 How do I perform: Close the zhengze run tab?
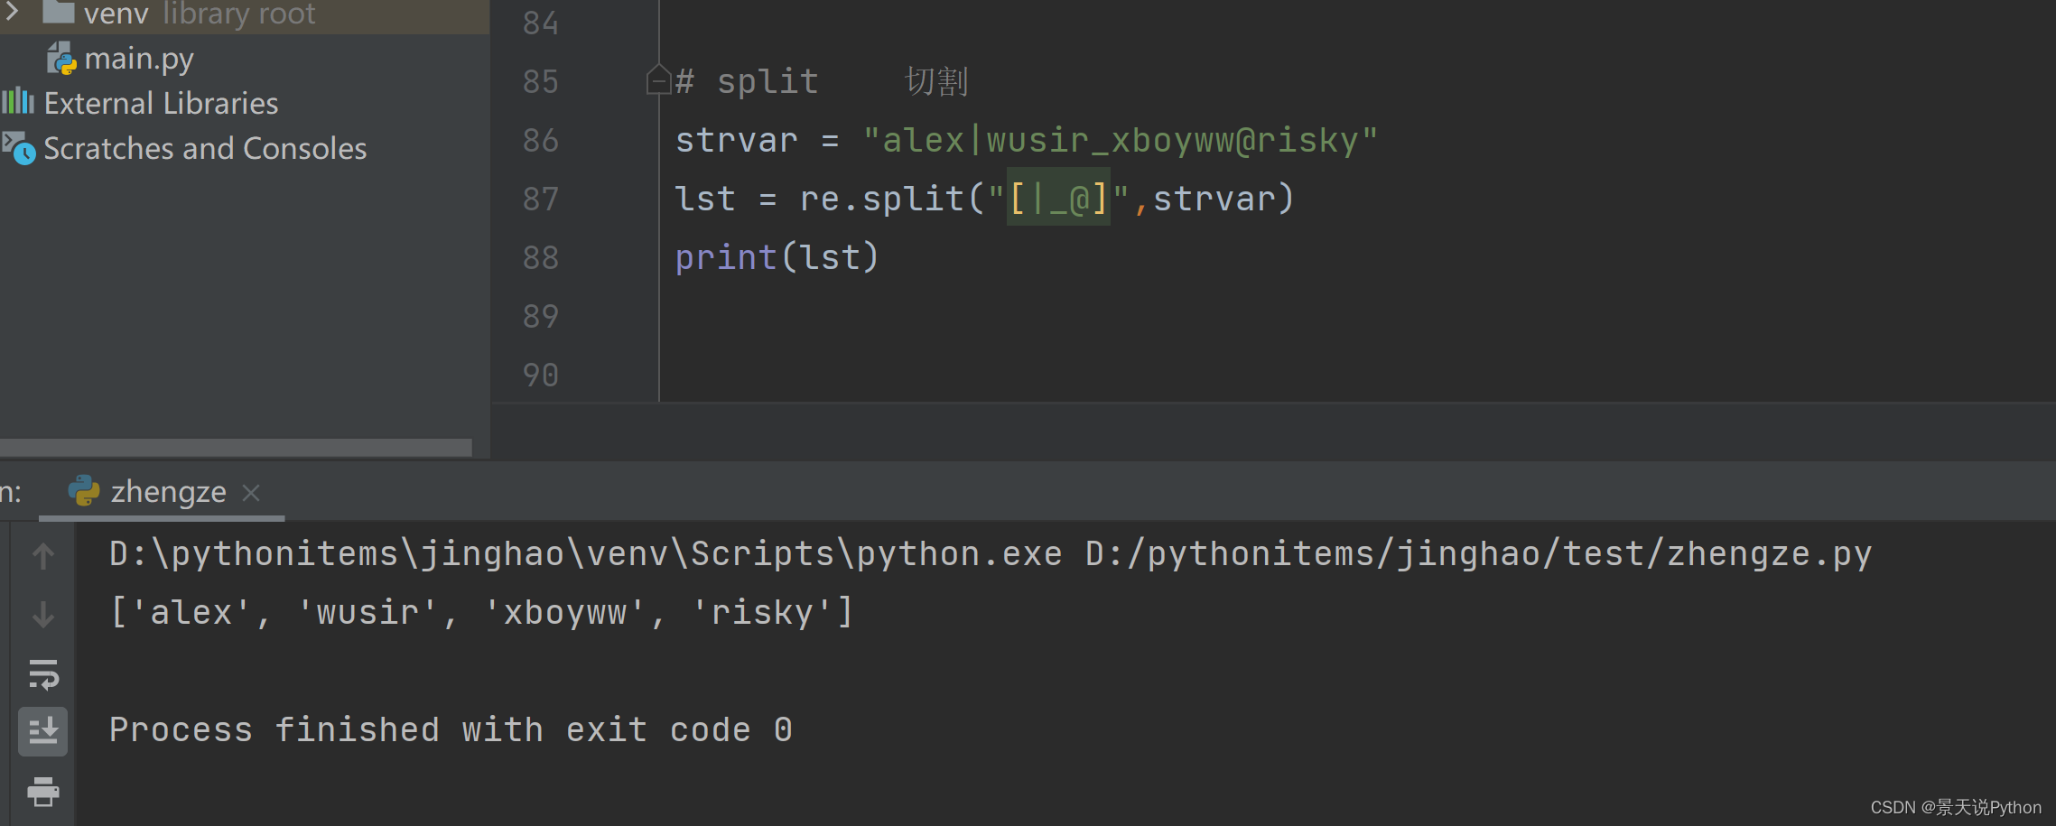[x=251, y=493]
